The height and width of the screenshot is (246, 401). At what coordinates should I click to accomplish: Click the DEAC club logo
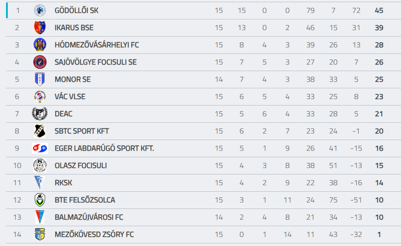(40, 114)
